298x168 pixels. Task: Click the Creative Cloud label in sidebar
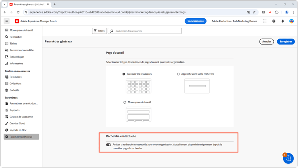point(17,124)
